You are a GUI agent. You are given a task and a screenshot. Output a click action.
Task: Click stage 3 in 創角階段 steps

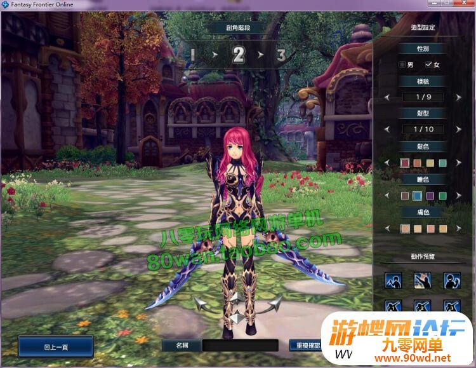(281, 55)
